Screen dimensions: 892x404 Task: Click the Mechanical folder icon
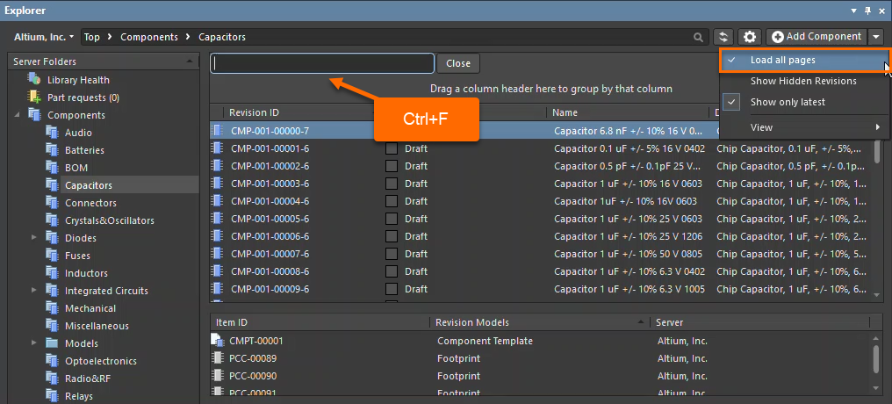coord(53,308)
